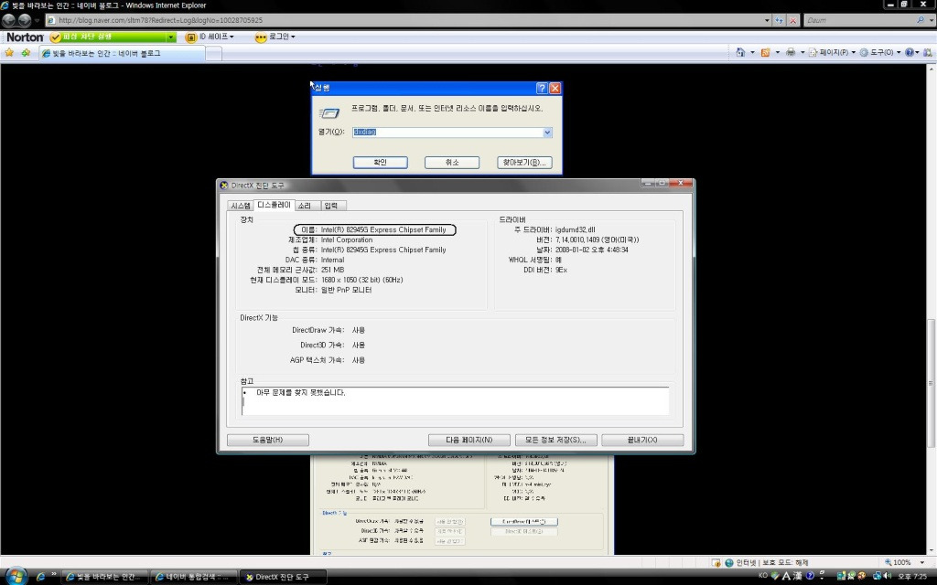Switch to the 네이버 통합검색 taskbar button

(194, 577)
